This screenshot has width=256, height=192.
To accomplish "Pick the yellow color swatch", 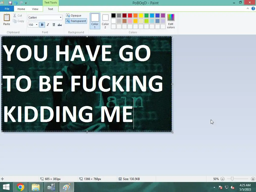I will point(141,15).
